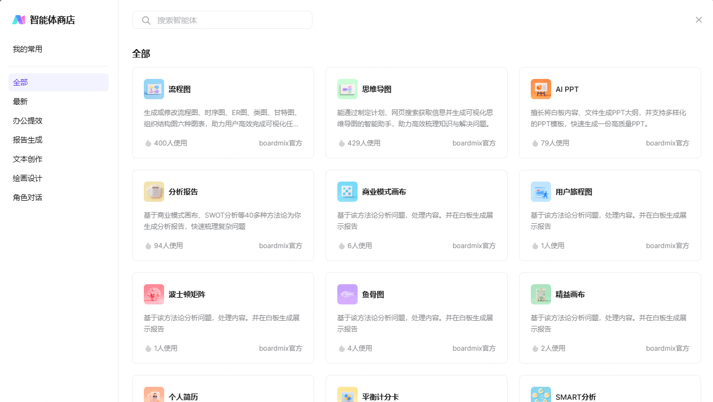Open the 波士顿矩阵 agent icon
713x402 pixels.
153,294
